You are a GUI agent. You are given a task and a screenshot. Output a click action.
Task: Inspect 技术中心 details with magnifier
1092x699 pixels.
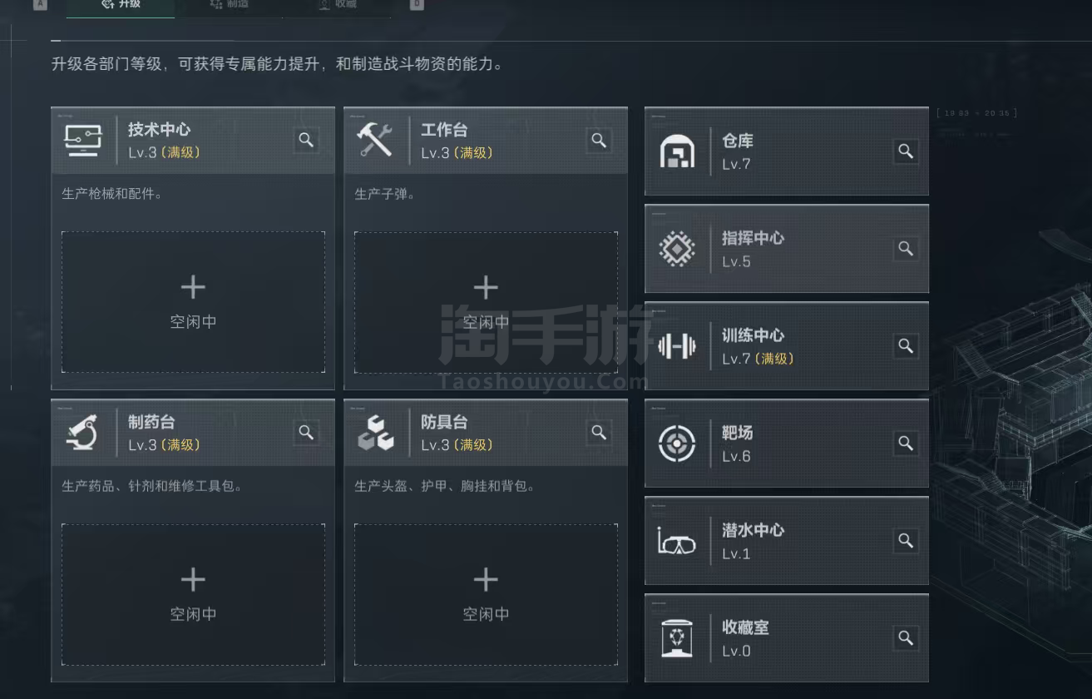(x=306, y=140)
